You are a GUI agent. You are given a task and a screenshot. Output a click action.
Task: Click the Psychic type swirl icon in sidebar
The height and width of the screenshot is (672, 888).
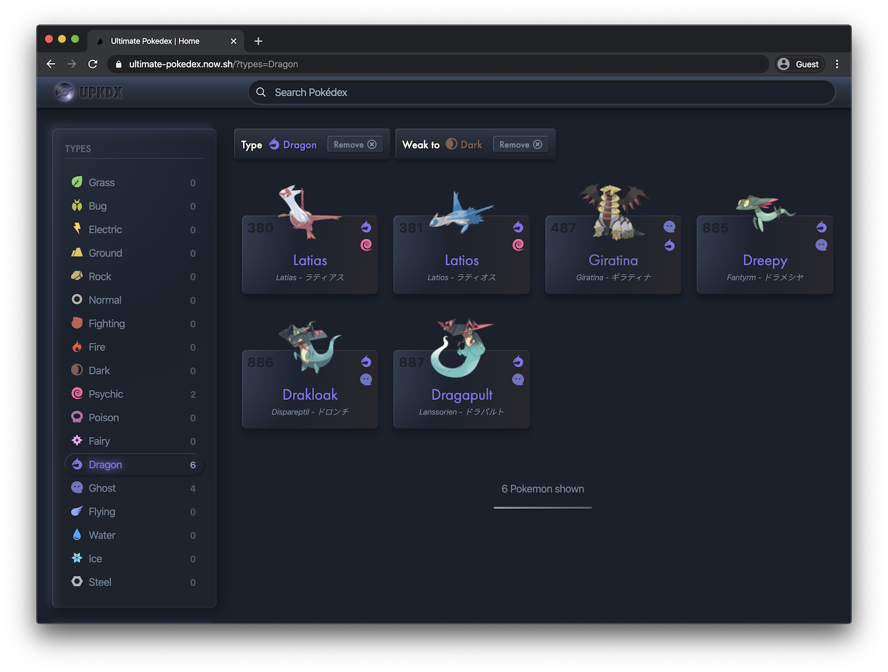(x=77, y=394)
